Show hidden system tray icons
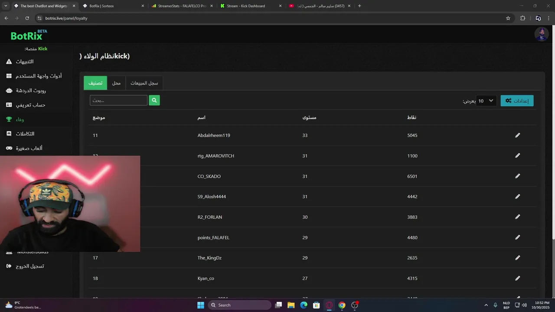The width and height of the screenshot is (555, 312). (486, 305)
